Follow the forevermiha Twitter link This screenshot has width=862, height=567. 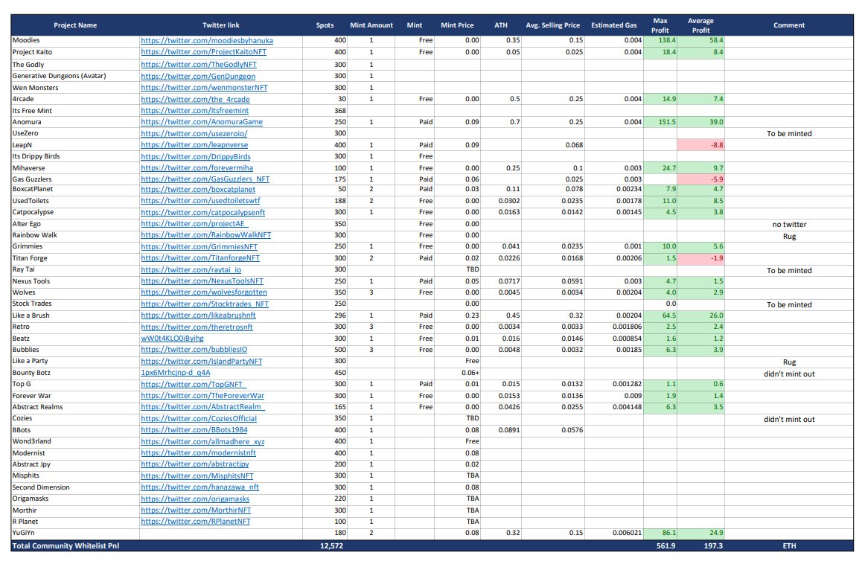point(197,168)
